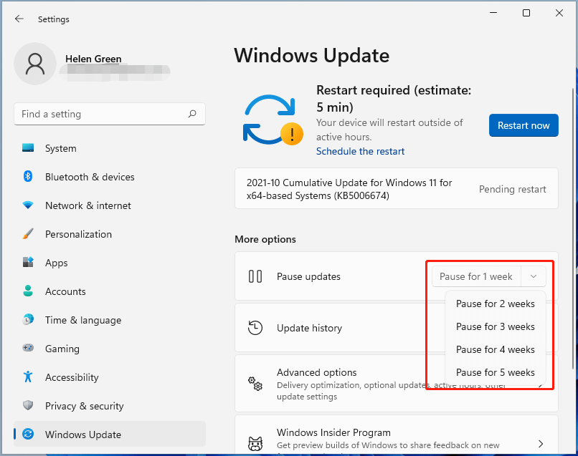
Task: Choose Pause for 2 weeks
Action: point(495,304)
